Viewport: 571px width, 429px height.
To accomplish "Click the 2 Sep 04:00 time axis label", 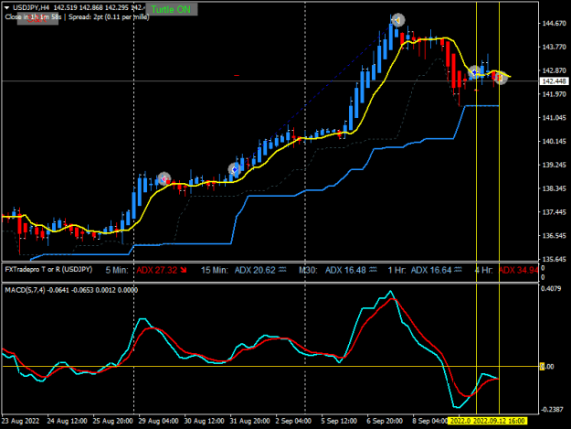I will (293, 421).
